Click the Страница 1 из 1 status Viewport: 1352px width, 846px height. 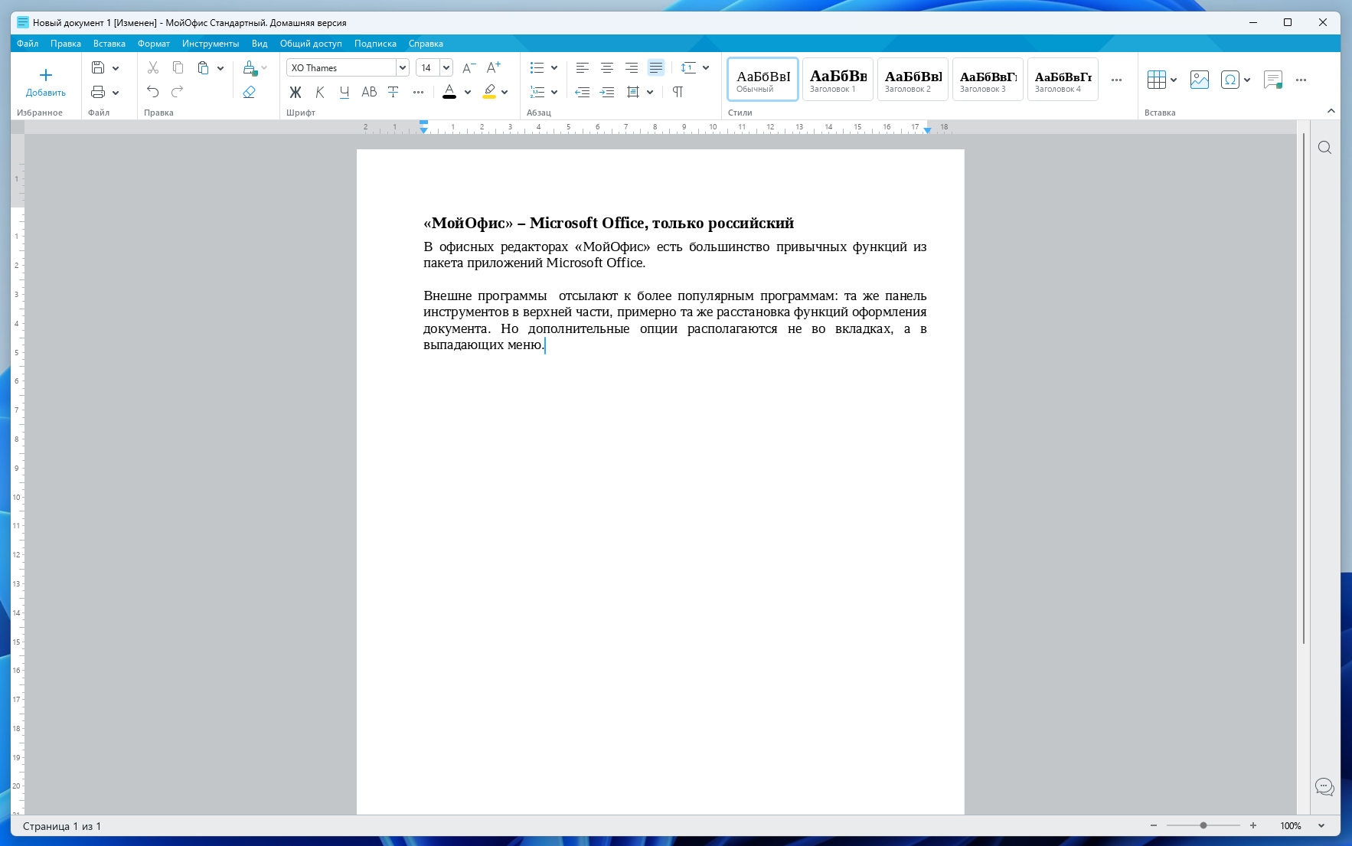point(62,826)
